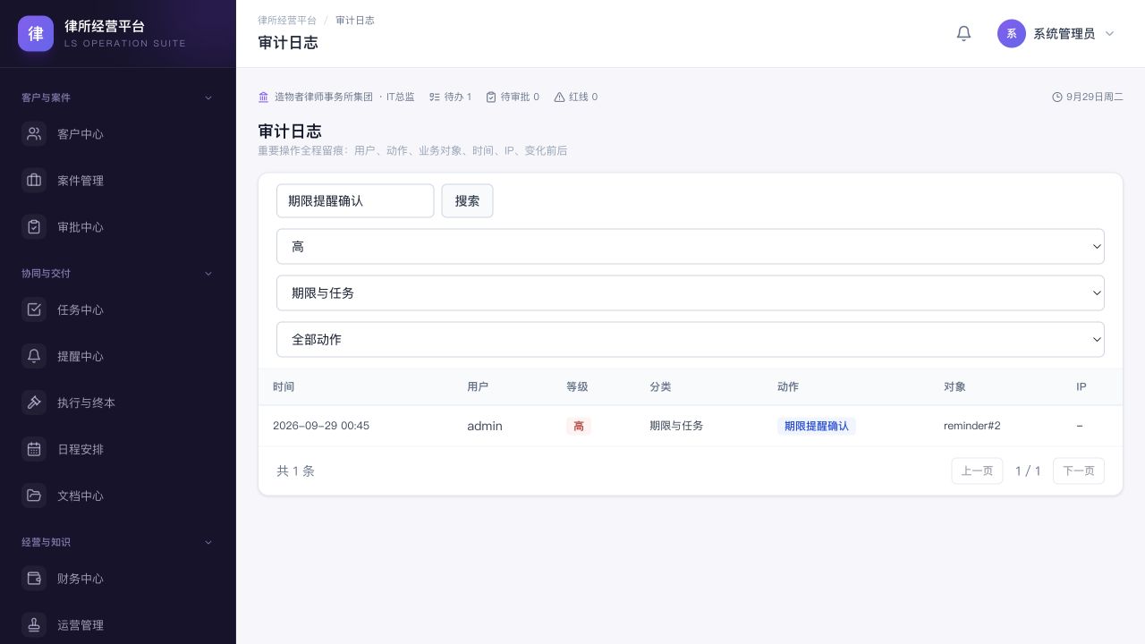The image size is (1145, 644).
Task: Click the 审批中心 clipboard icon
Action: 34,227
